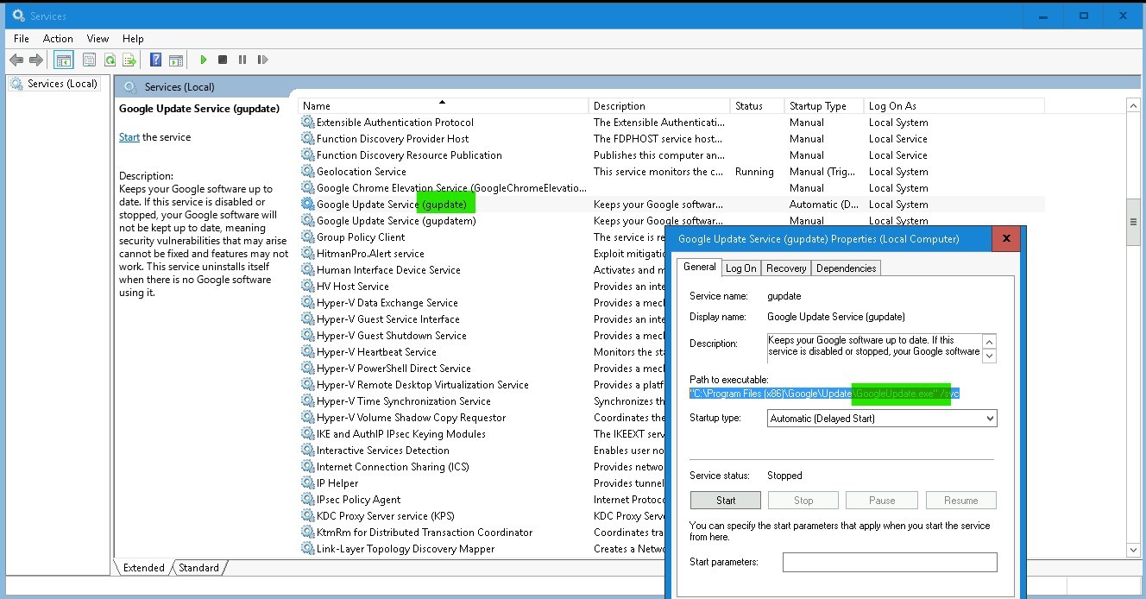Click the Start the service link

coord(129,137)
